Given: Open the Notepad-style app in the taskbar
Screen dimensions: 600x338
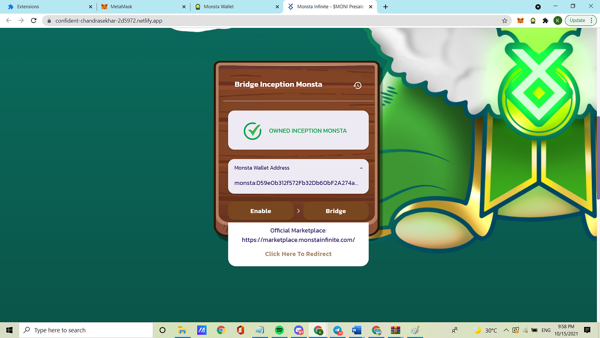Looking at the screenshot, I should point(260,330).
